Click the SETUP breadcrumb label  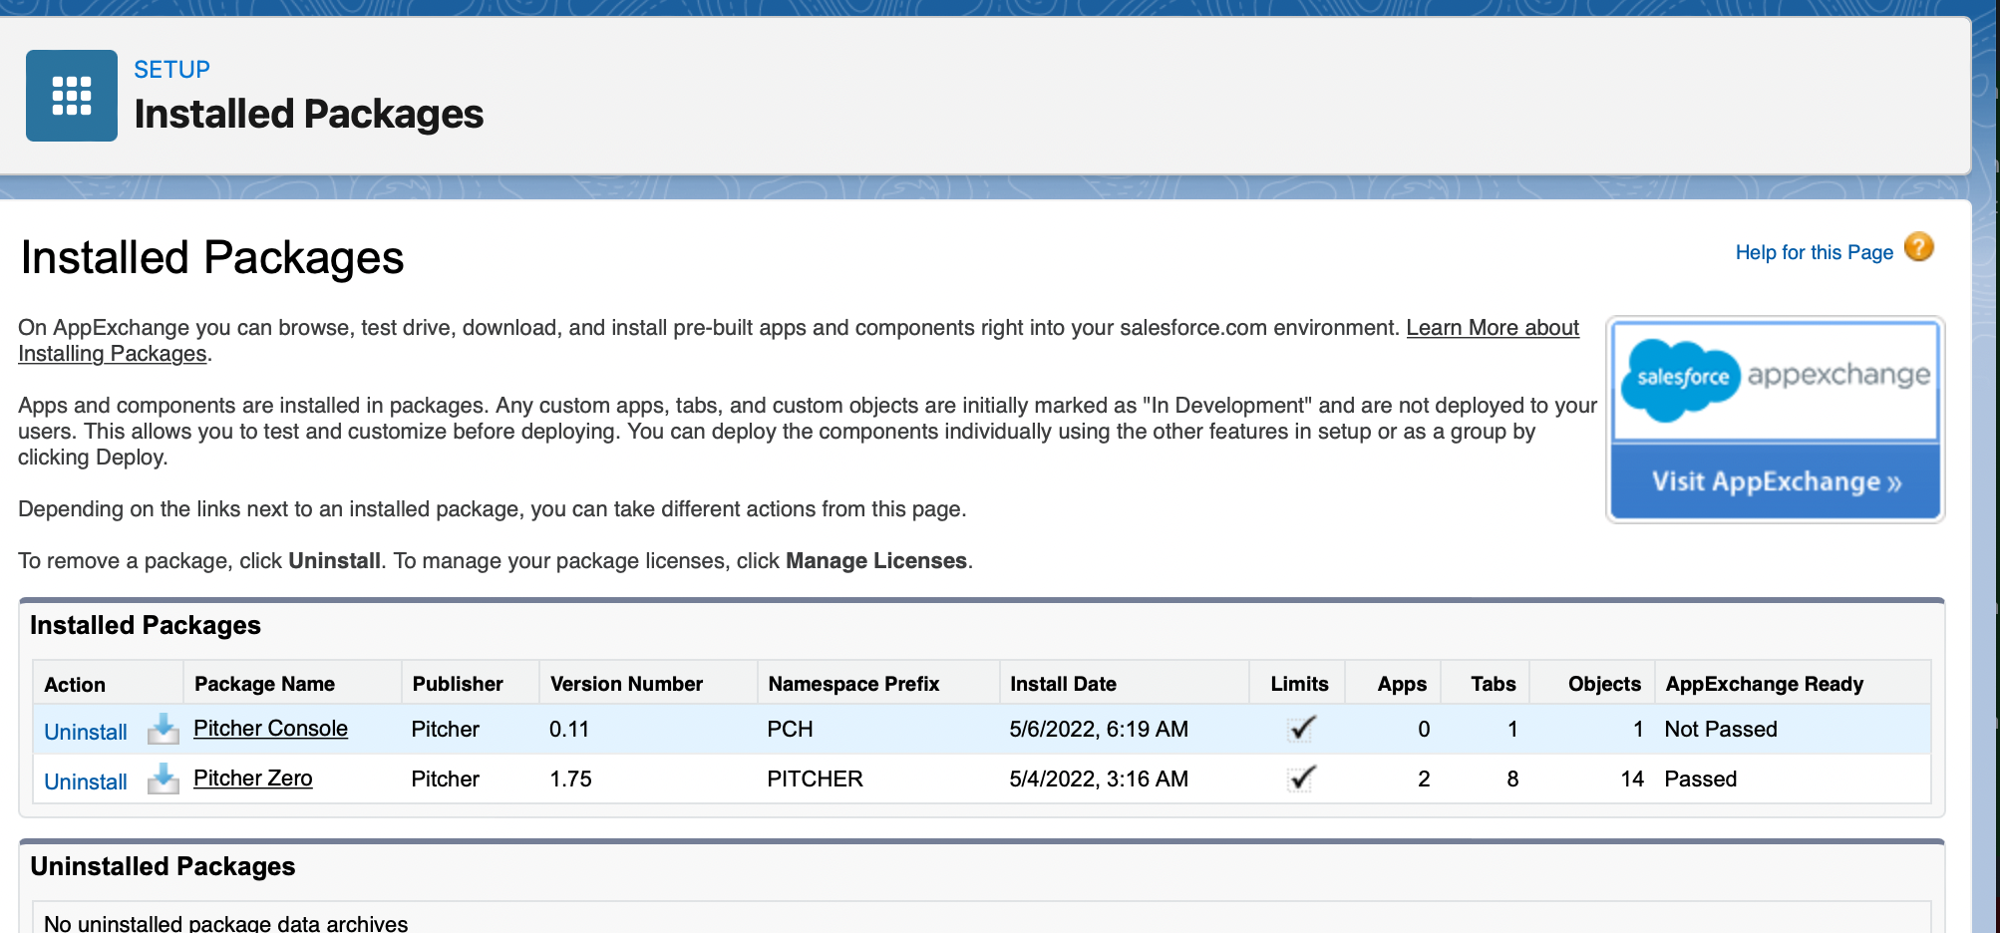172,70
